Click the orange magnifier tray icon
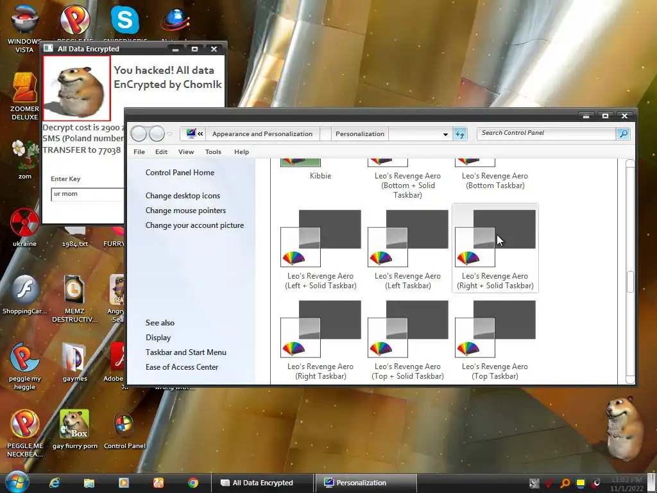This screenshot has height=493, width=657. [565, 483]
